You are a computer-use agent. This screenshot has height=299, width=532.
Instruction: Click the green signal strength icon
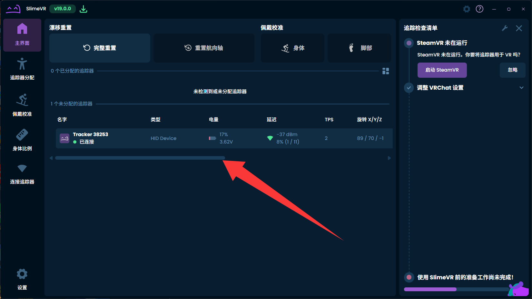pos(270,138)
